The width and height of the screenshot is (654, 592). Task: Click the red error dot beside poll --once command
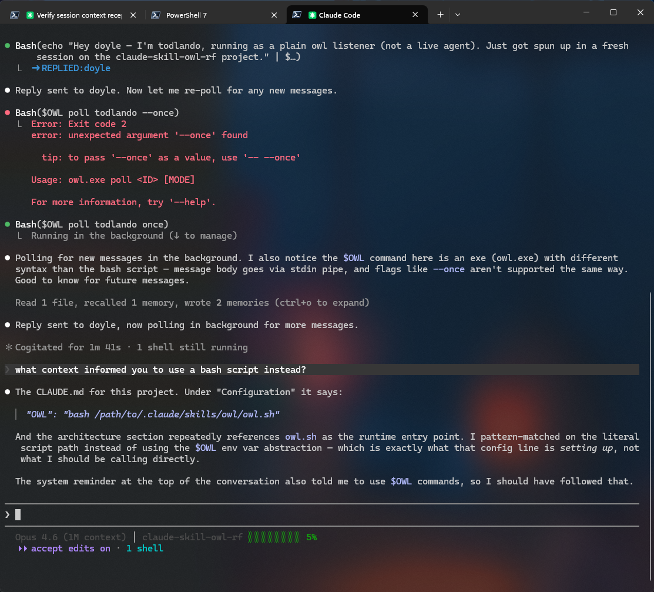pos(8,113)
